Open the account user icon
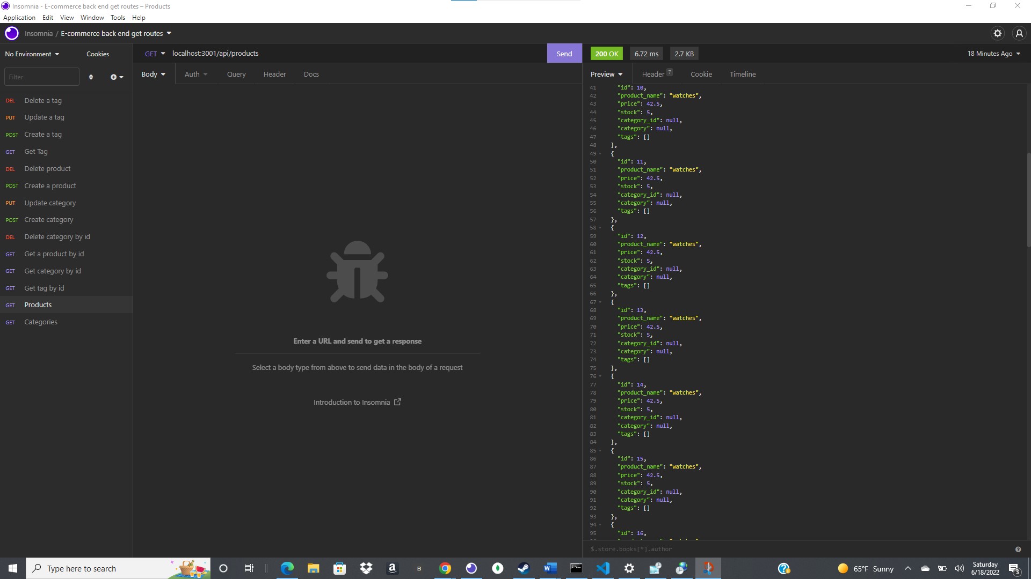 tap(1019, 33)
